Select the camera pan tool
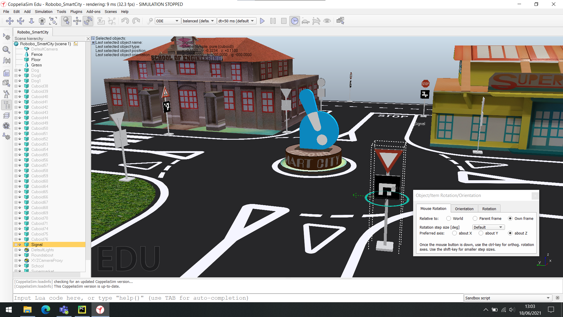Screen dimensions: 563x317 click(10, 21)
